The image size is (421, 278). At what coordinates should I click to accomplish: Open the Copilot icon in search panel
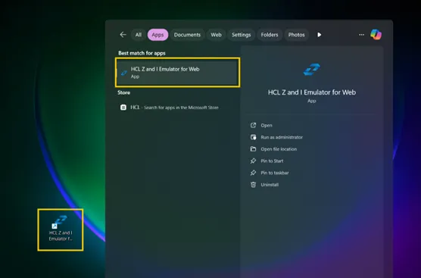tap(376, 34)
